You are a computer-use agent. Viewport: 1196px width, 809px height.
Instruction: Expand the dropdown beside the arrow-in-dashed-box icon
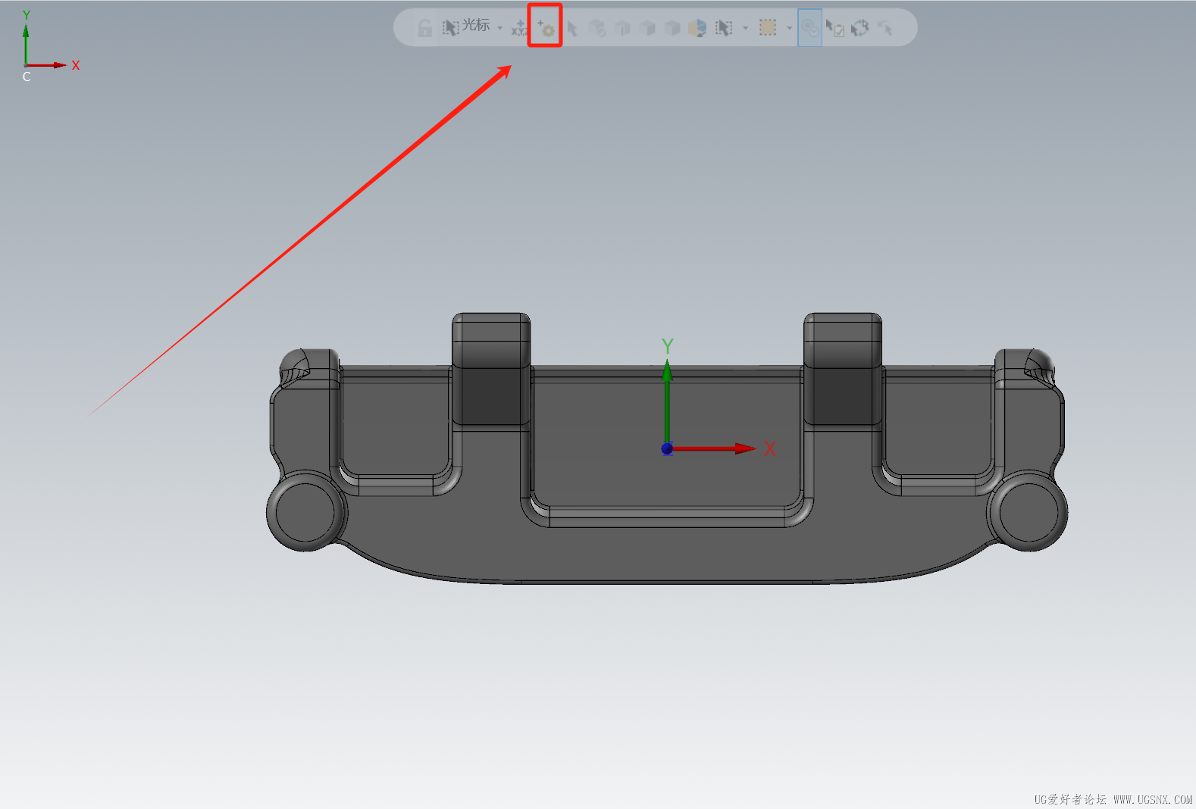point(746,28)
